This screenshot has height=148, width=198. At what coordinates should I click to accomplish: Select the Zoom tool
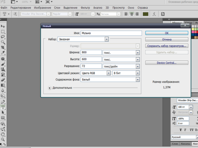point(3,140)
